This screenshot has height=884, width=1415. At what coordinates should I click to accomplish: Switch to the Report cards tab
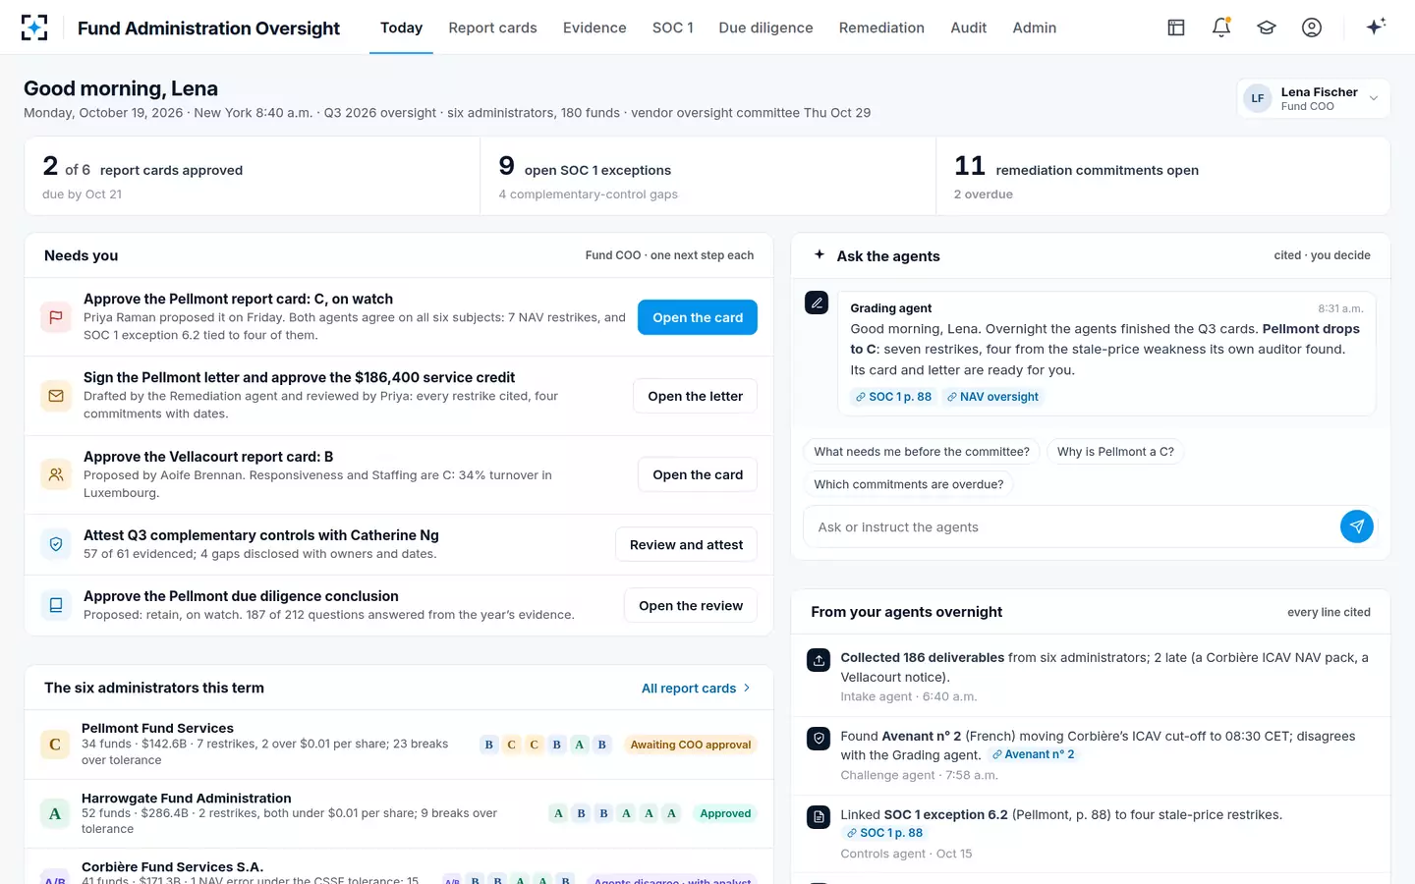pyautogui.click(x=492, y=28)
